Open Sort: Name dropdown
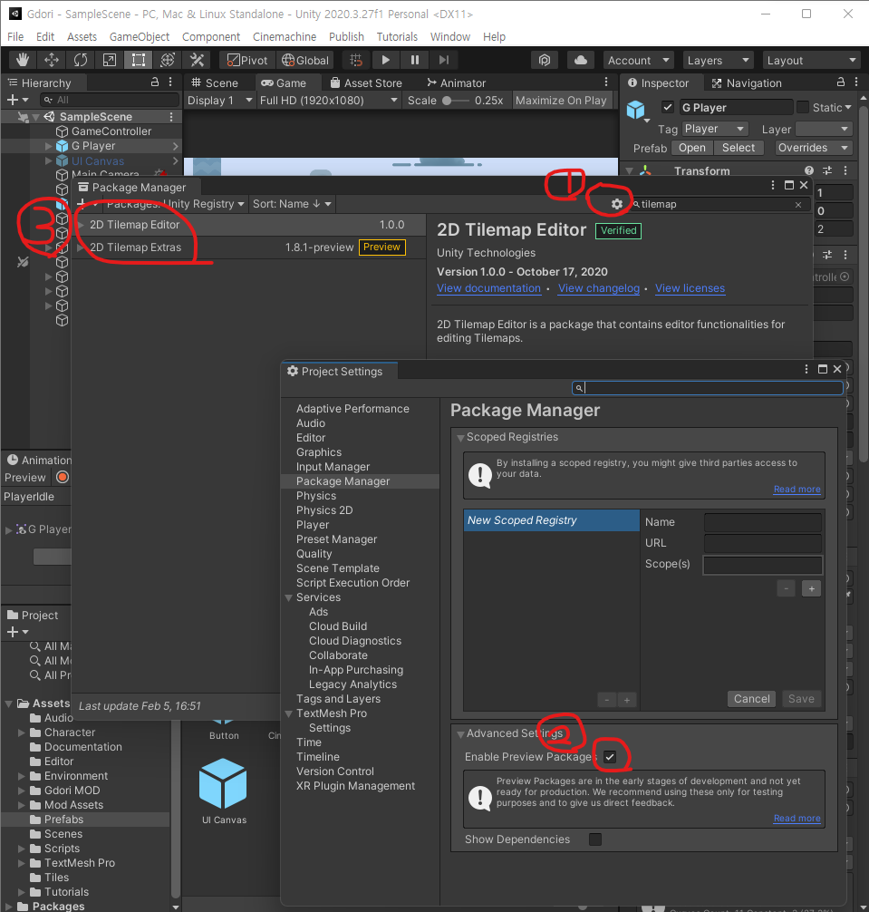 point(292,204)
